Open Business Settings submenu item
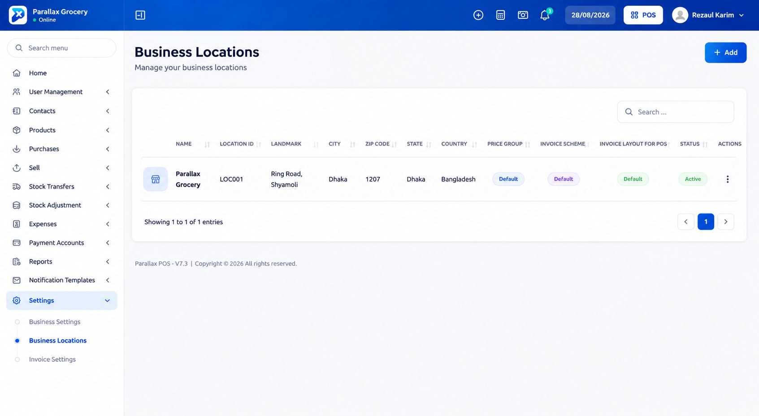The image size is (759, 416). point(55,322)
